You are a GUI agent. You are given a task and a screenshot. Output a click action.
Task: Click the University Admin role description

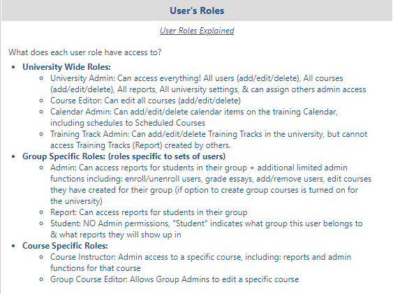click(x=208, y=84)
